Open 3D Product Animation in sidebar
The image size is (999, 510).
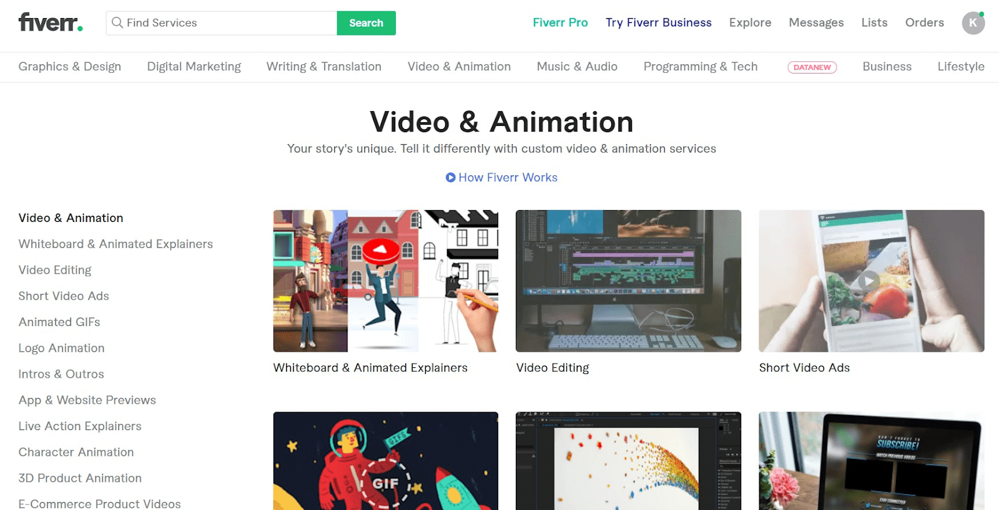(x=80, y=478)
